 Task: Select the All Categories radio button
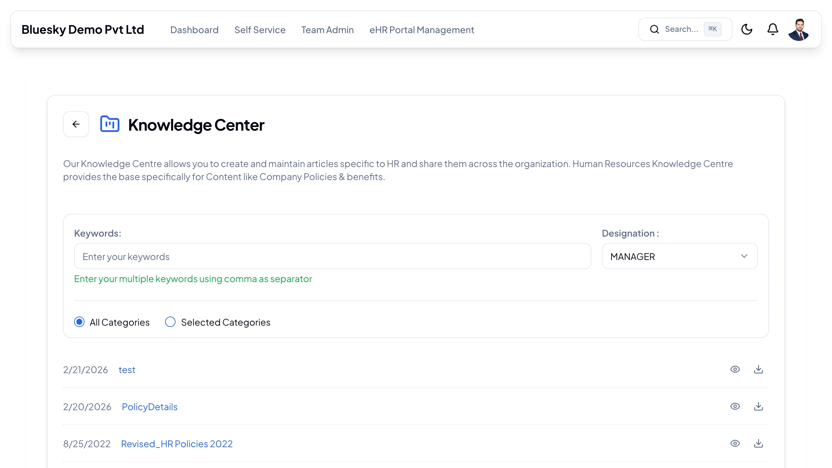pyautogui.click(x=79, y=322)
